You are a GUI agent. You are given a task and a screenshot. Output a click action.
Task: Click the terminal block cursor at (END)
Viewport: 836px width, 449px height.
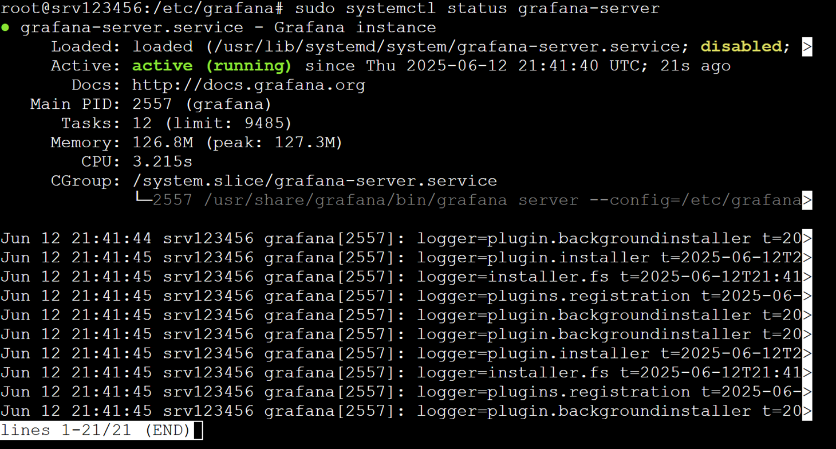[197, 430]
